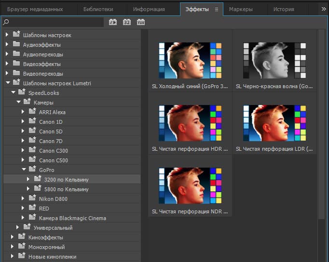Switch to Браузер медиаданных tab
Image resolution: width=329 pixels, height=262 pixels.
(x=35, y=9)
